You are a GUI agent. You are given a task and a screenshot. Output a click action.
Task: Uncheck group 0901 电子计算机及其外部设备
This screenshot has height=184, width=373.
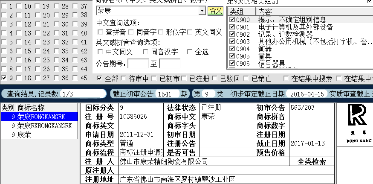tap(232, 27)
